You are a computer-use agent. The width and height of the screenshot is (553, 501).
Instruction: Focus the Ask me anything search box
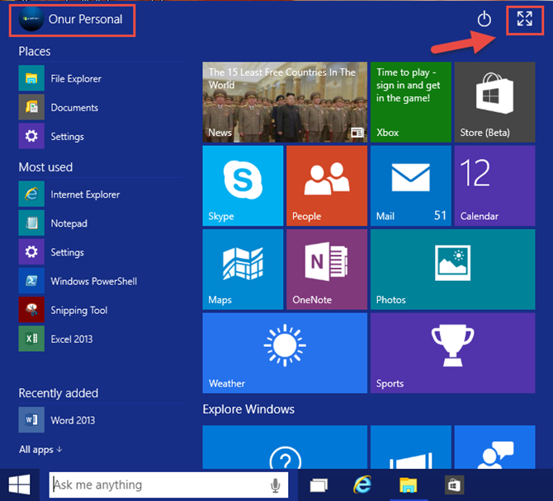coord(168,485)
